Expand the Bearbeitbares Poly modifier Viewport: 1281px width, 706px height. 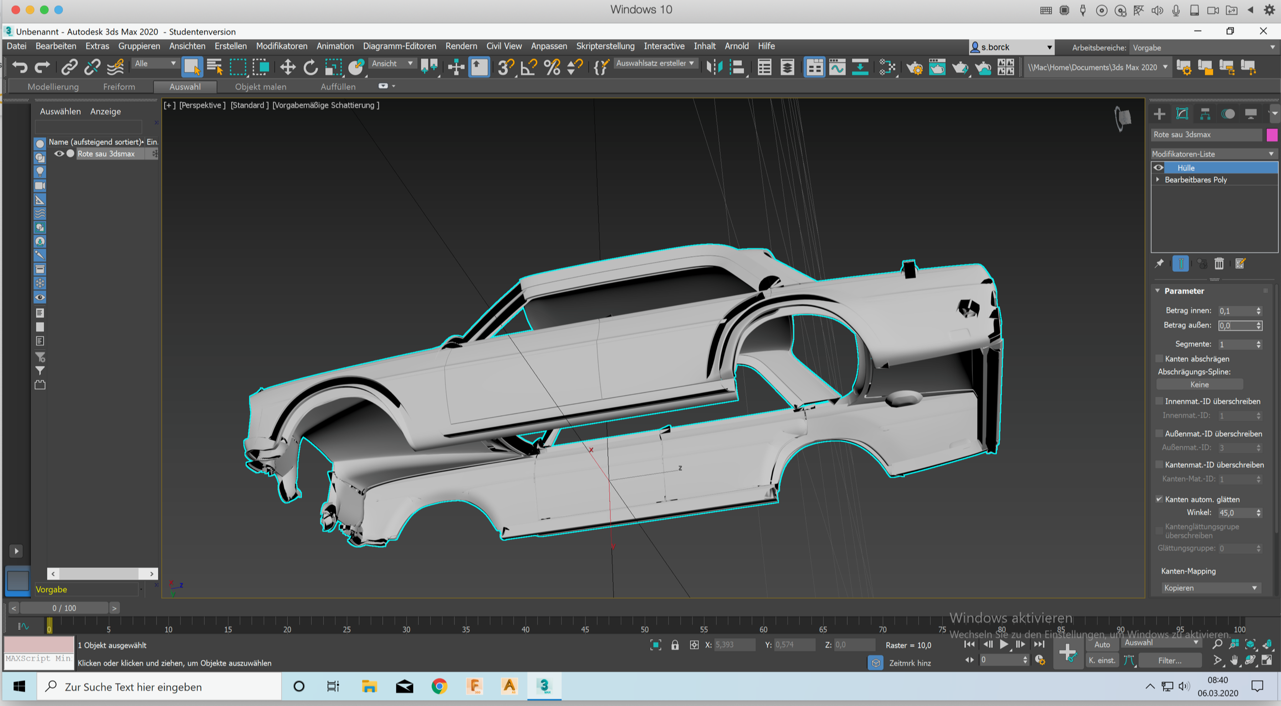click(x=1160, y=180)
